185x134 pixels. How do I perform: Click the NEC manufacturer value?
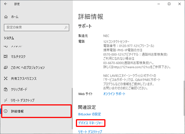click(106, 36)
